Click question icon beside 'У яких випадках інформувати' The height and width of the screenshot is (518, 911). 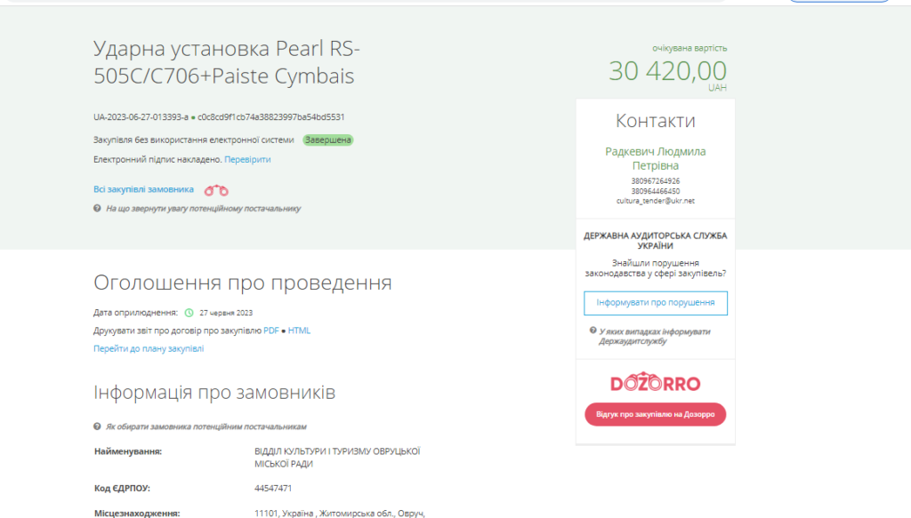pos(593,331)
